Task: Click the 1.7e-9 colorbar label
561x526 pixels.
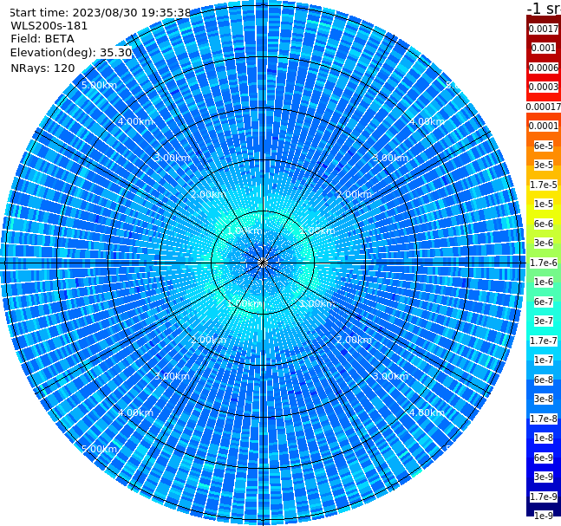Action: 544,497
